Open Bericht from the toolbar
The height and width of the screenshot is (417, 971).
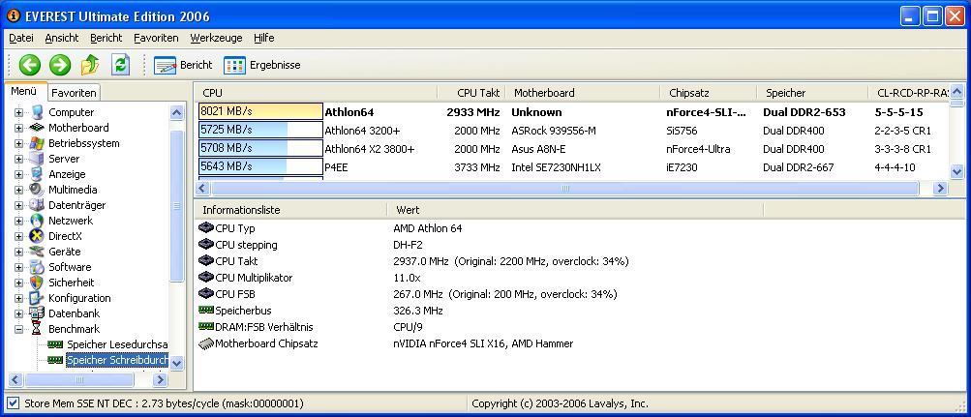coord(183,65)
